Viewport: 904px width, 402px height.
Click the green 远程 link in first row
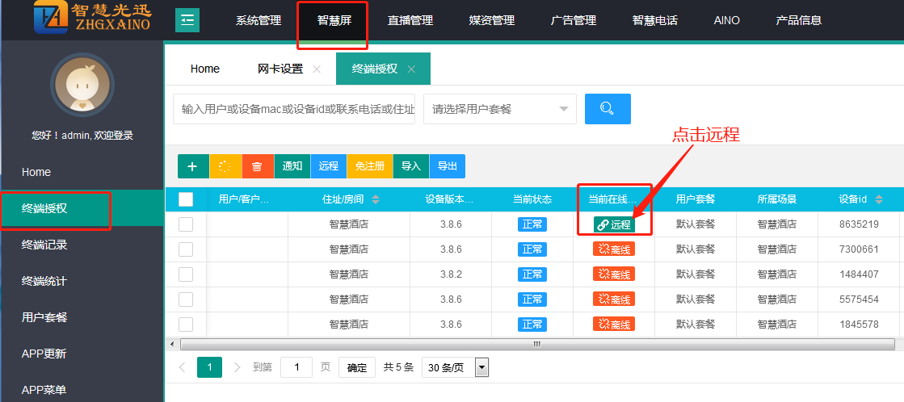click(x=614, y=224)
